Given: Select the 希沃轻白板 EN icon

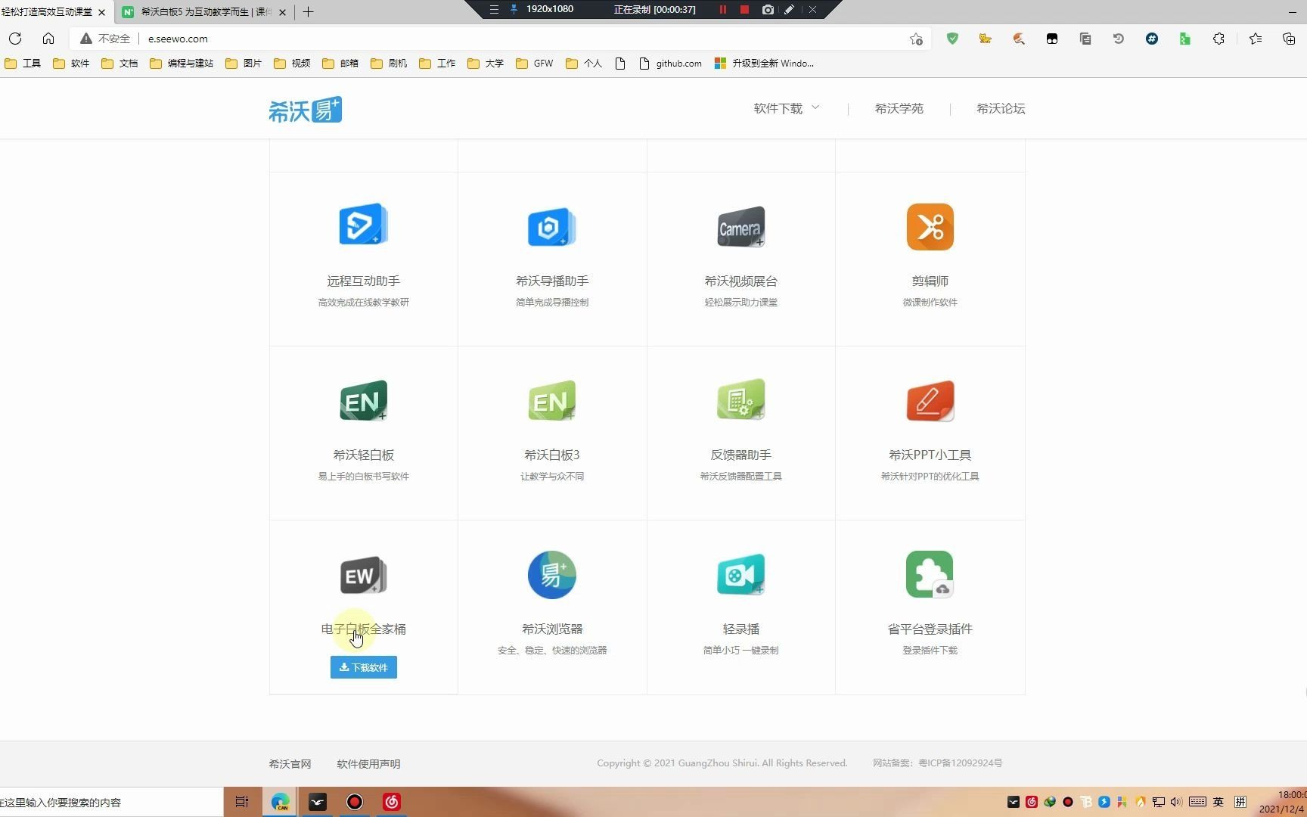Looking at the screenshot, I should point(363,401).
